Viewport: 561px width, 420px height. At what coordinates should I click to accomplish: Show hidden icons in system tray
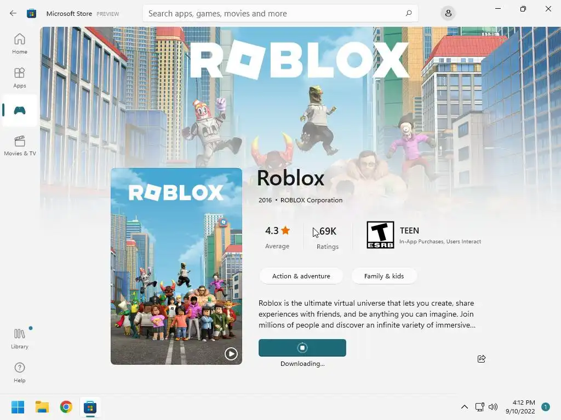[x=465, y=407]
